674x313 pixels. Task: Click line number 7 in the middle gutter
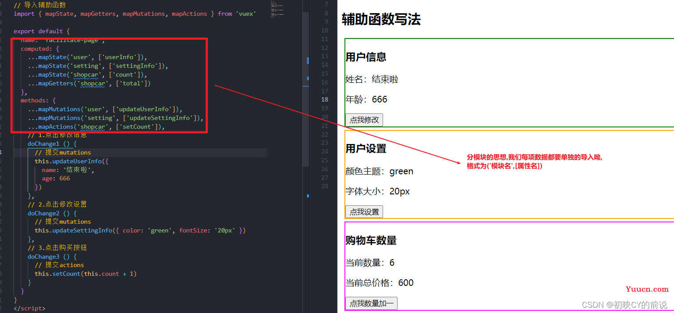coord(326,5)
